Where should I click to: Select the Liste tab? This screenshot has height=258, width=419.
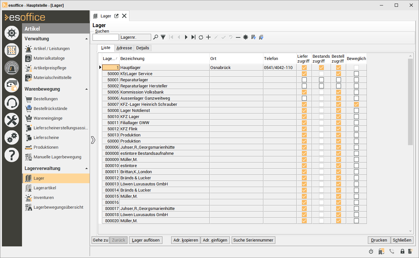[106, 48]
